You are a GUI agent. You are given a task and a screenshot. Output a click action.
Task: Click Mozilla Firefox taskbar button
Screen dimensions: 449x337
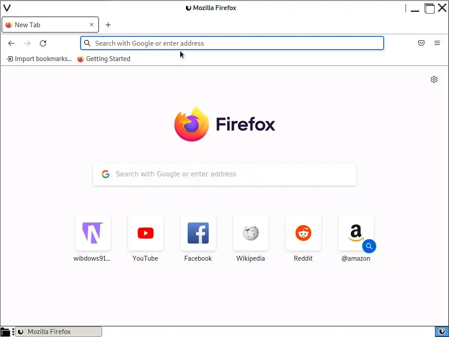point(59,332)
